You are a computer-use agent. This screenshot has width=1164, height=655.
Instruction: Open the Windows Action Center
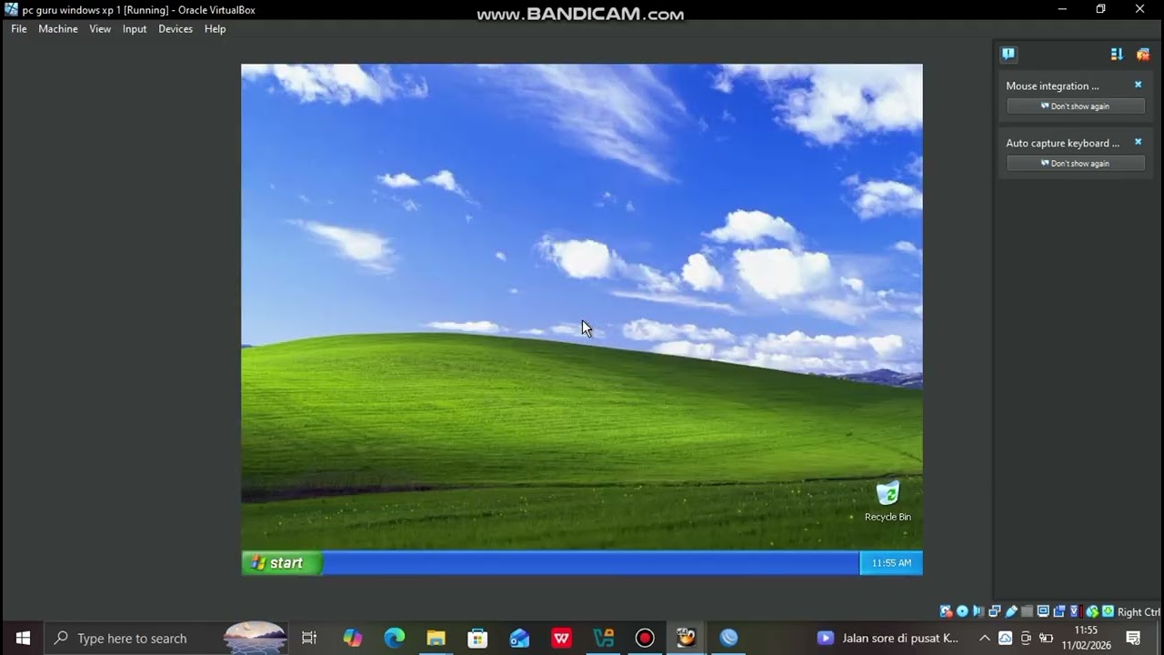(x=1133, y=638)
